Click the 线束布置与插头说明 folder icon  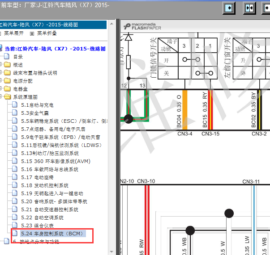[x=7, y=72]
